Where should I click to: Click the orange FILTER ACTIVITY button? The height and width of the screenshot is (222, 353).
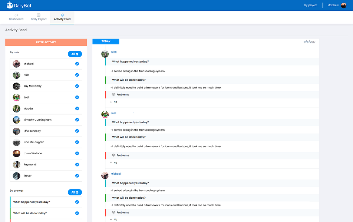pos(46,43)
